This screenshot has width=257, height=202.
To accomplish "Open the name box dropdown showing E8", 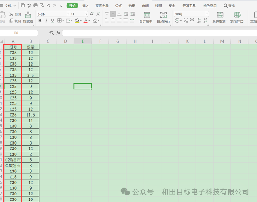I will click(x=36, y=33).
